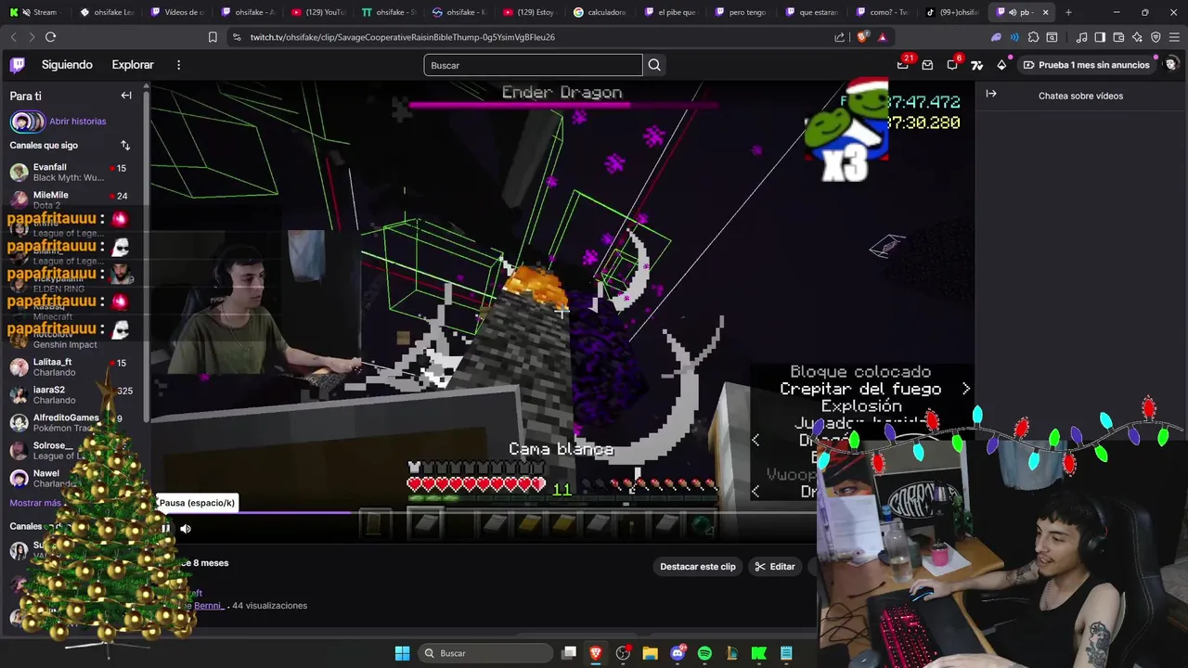Mute the clip volume speaker icon

pos(186,529)
